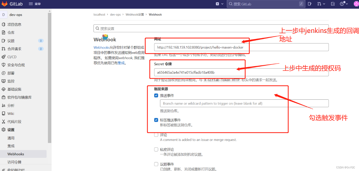Click the CI/CD rocket icon
The height and width of the screenshot is (171, 359).
coord(3,57)
